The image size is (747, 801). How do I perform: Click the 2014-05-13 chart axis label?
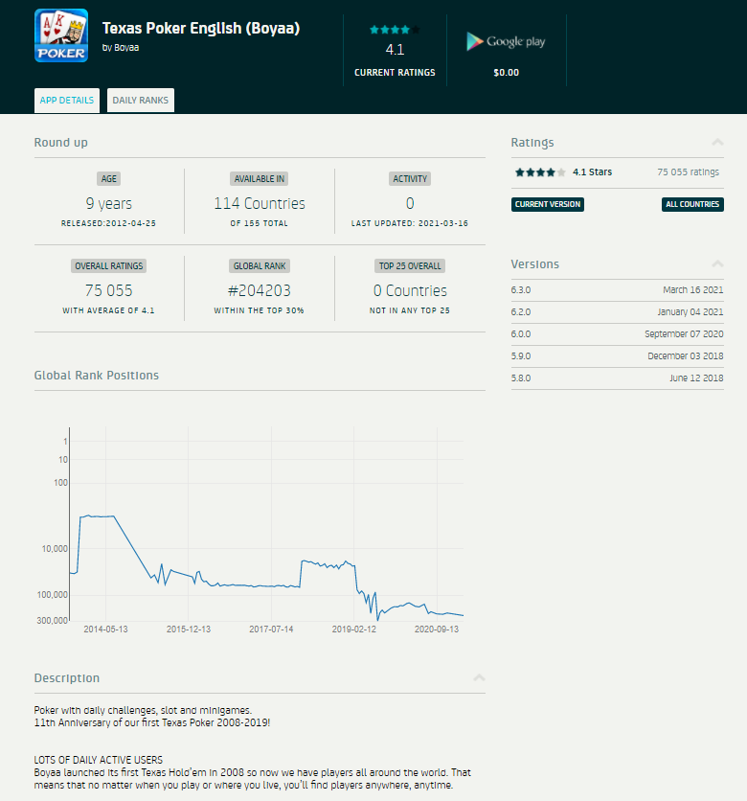pos(105,629)
